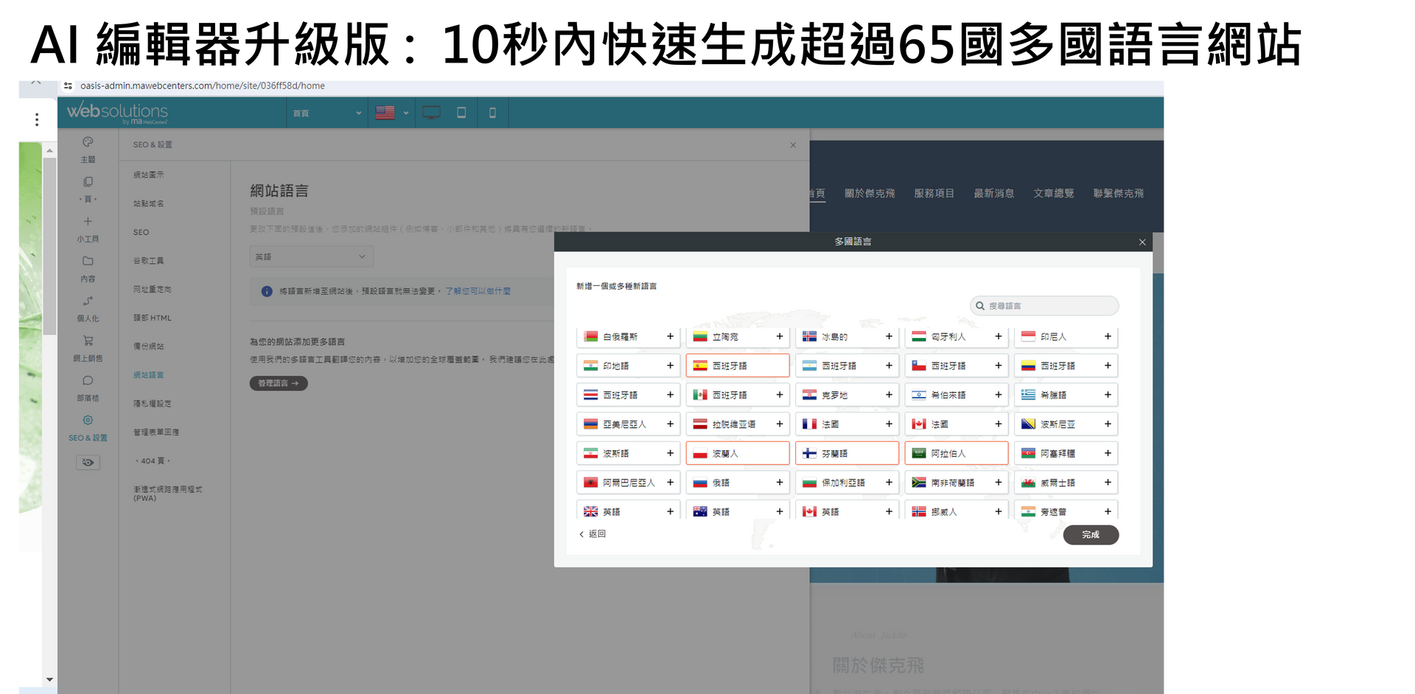Screen dimensions: 1415x694
Task: Click the websolutions logo
Action: click(x=117, y=112)
